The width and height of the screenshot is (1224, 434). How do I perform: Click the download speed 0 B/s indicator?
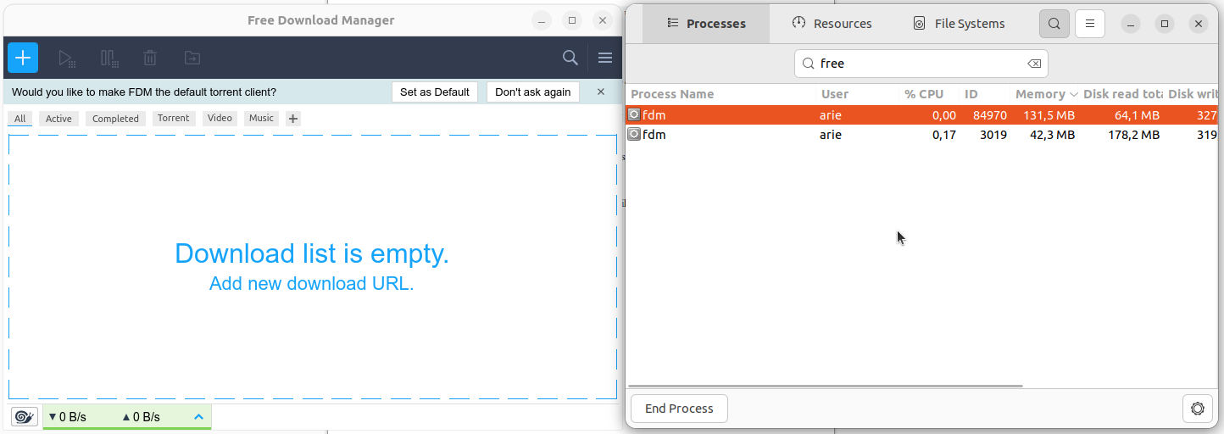pyautogui.click(x=68, y=417)
